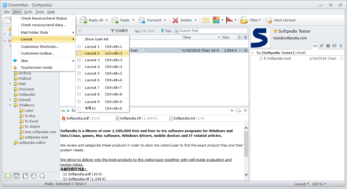This screenshot has height=189, width=347.
Task: Click the Forward envelope icon
Action: click(142, 20)
